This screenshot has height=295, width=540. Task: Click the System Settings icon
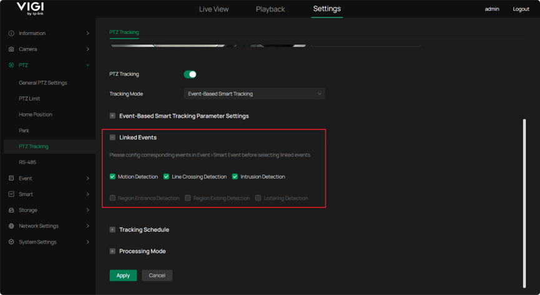point(11,242)
